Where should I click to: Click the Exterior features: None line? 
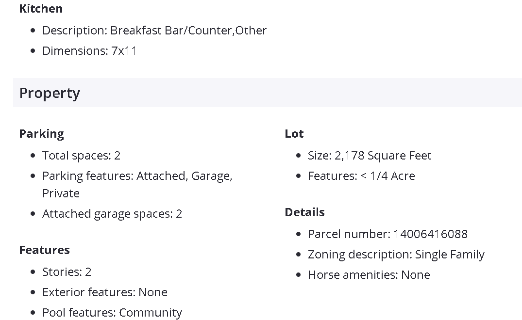104,292
